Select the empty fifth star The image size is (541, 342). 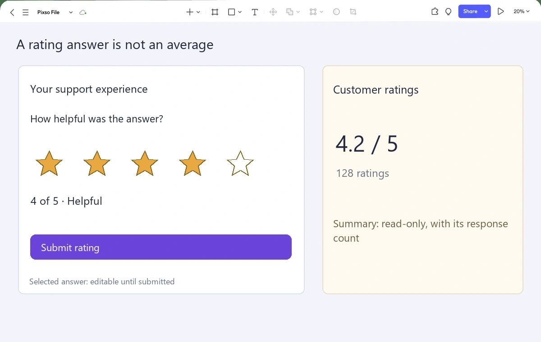pyautogui.click(x=240, y=163)
